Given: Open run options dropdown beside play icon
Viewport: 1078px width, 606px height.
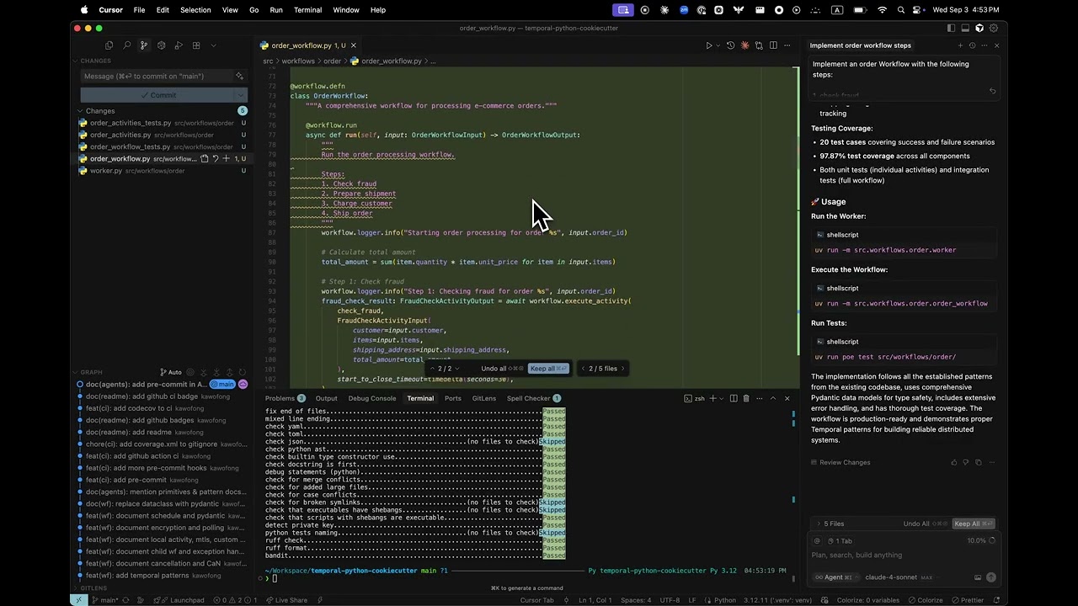Looking at the screenshot, I should pyautogui.click(x=717, y=45).
